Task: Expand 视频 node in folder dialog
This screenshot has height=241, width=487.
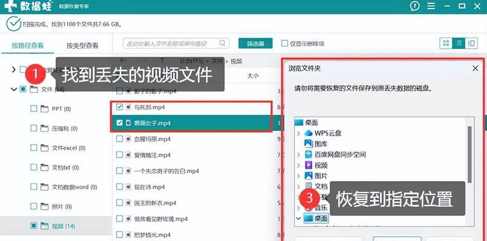Action: [298, 165]
